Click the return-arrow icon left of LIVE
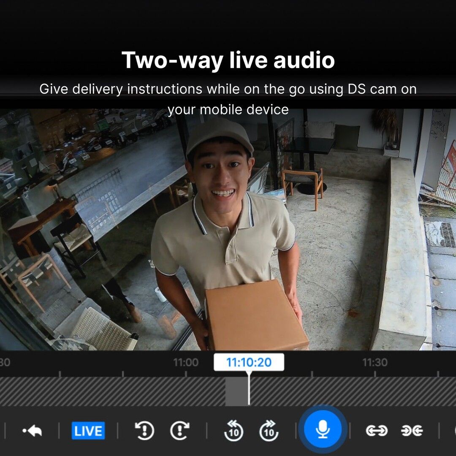 tap(32, 431)
